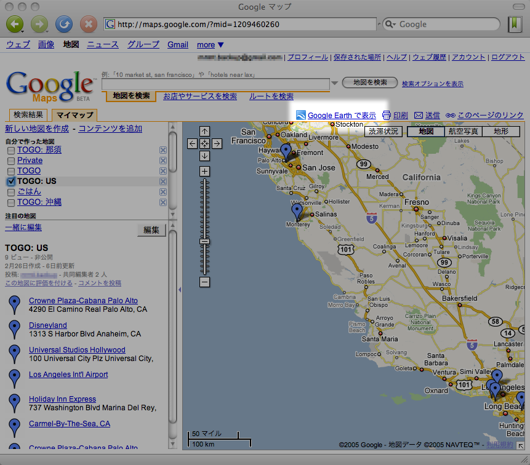Viewport: 530px width, 465px height.
Task: Click the browser Forward arrow button
Action: pos(39,25)
